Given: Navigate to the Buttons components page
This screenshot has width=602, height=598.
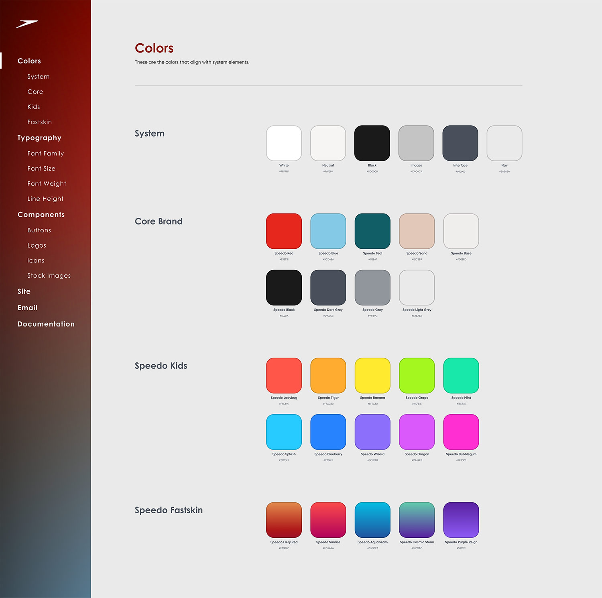Looking at the screenshot, I should point(39,230).
